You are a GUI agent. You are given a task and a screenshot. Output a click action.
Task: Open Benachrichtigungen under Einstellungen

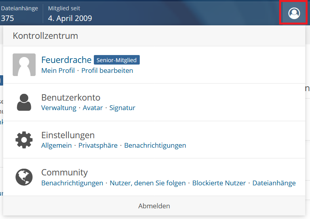point(155,145)
